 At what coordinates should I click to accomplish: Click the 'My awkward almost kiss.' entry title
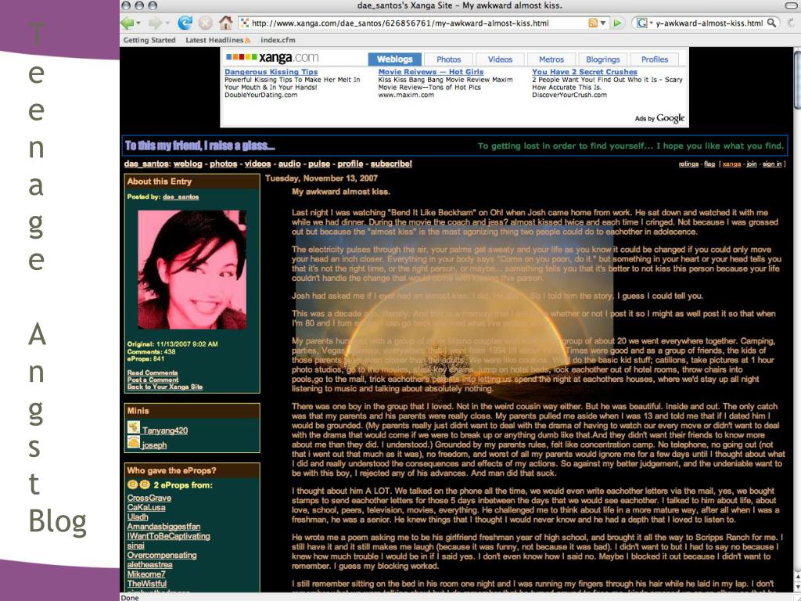coord(341,192)
